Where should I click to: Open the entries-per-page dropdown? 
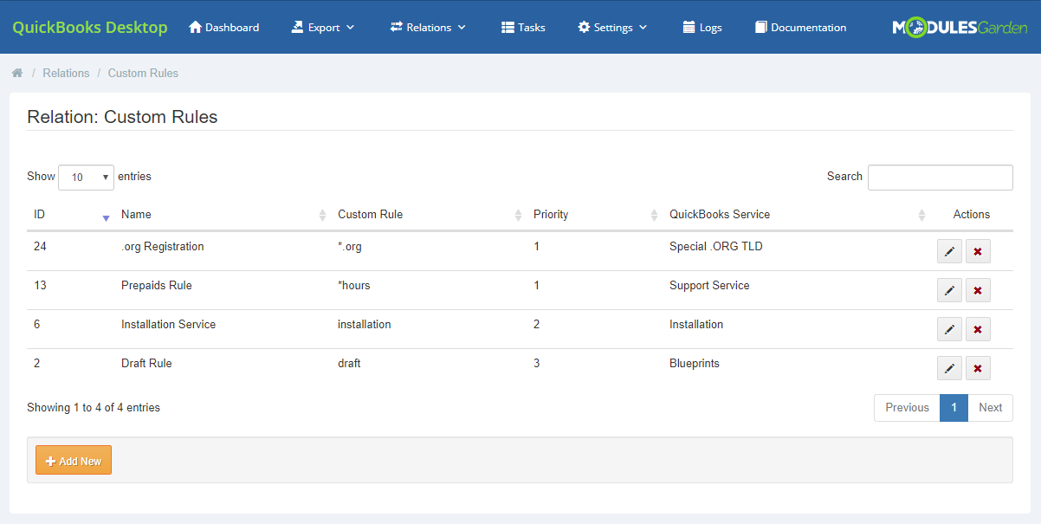[x=86, y=177]
